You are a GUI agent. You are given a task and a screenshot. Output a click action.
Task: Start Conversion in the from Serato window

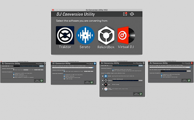89,82
